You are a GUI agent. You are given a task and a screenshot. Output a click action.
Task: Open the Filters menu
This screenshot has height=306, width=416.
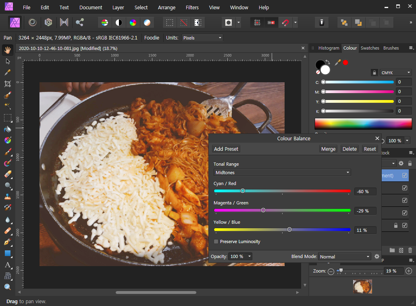click(x=192, y=7)
